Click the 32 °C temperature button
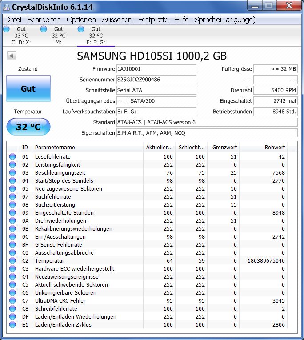 (28, 127)
